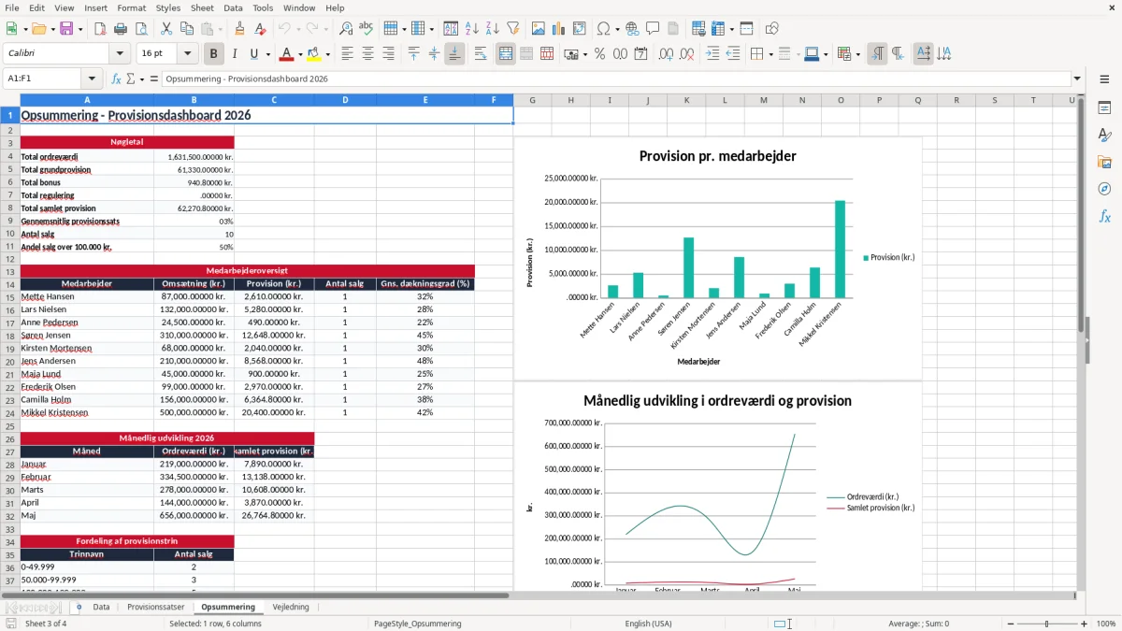Open the Styles menu

(x=168, y=7)
